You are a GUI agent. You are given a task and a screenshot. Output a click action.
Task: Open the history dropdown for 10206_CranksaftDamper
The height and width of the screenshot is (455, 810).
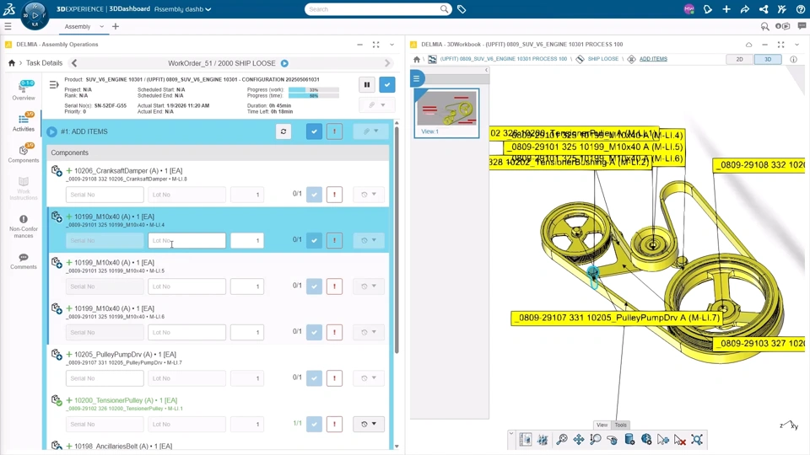tap(369, 195)
